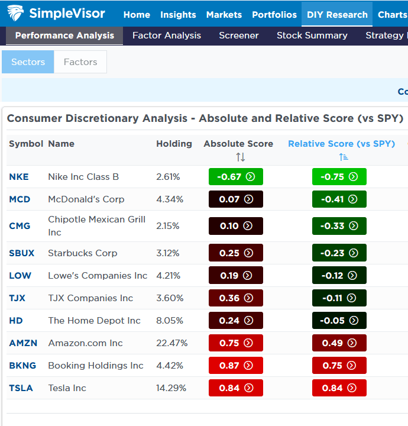Open arrow icon in HD absolute score 0.24
This screenshot has height=426, width=408.
coord(248,321)
